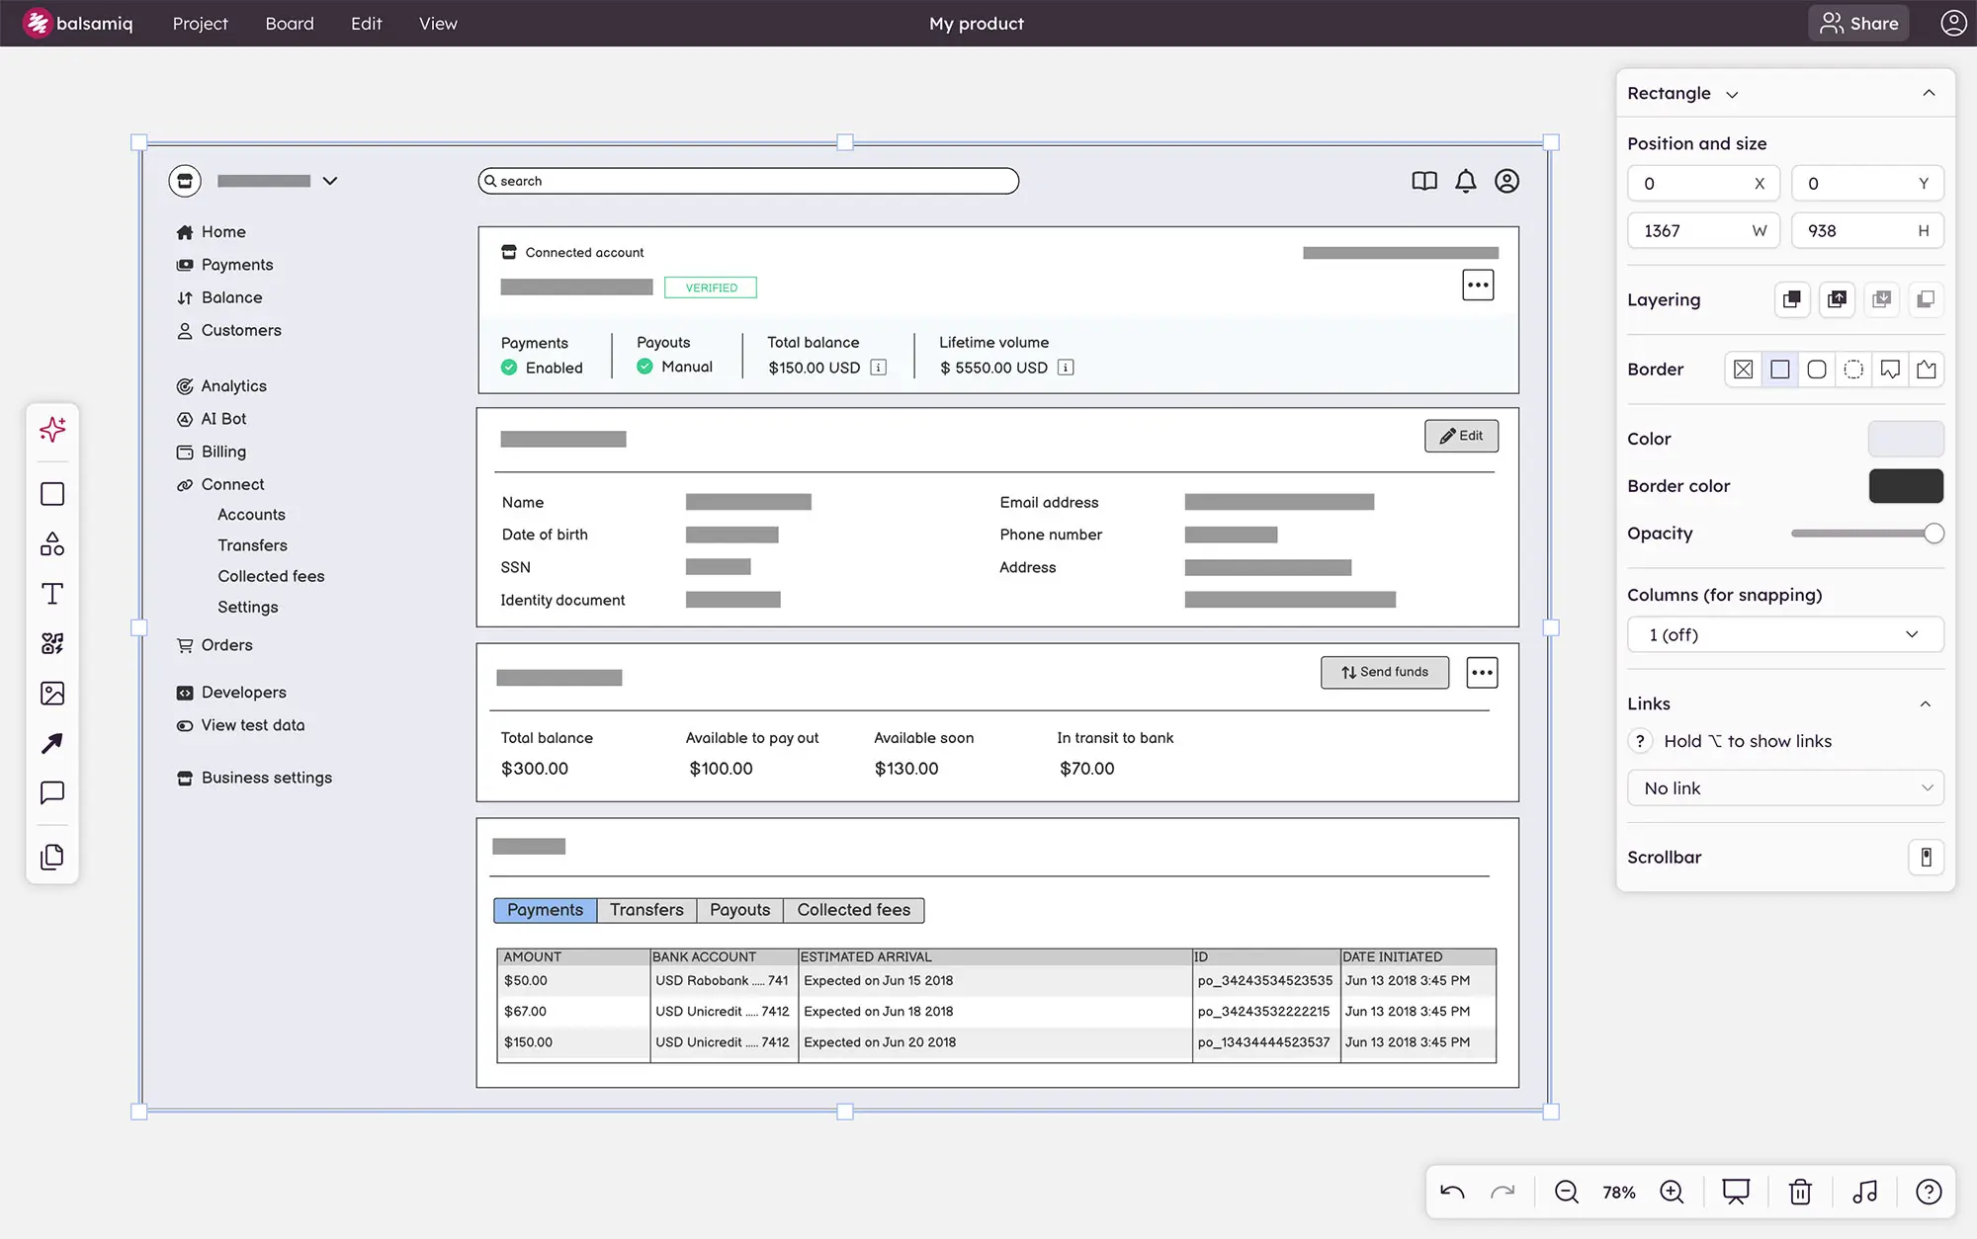Click the width W input field

[x=1702, y=231]
